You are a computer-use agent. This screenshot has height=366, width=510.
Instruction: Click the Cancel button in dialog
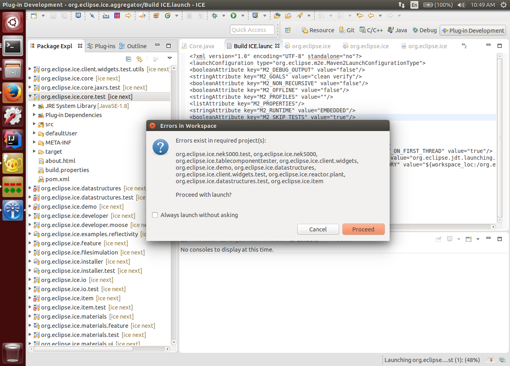point(318,229)
